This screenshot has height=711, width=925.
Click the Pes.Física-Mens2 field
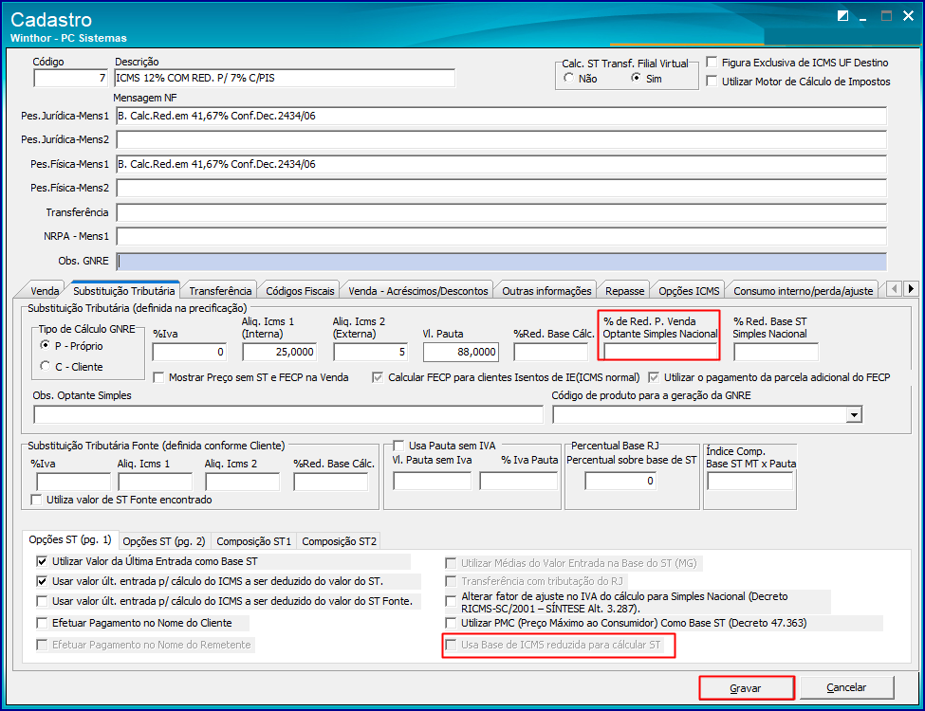(502, 188)
